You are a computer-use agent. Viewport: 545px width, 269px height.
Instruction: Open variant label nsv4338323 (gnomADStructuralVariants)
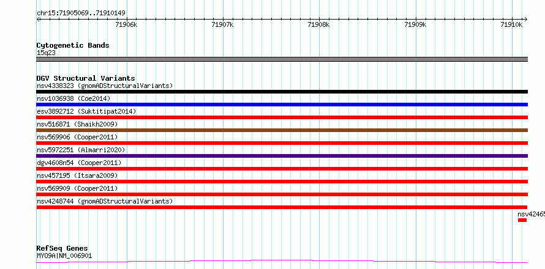[105, 86]
